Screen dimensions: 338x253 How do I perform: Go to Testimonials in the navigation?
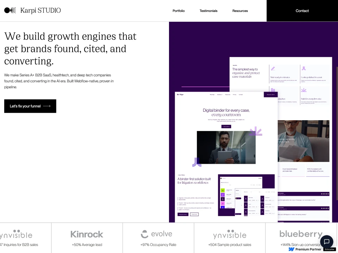tap(208, 11)
